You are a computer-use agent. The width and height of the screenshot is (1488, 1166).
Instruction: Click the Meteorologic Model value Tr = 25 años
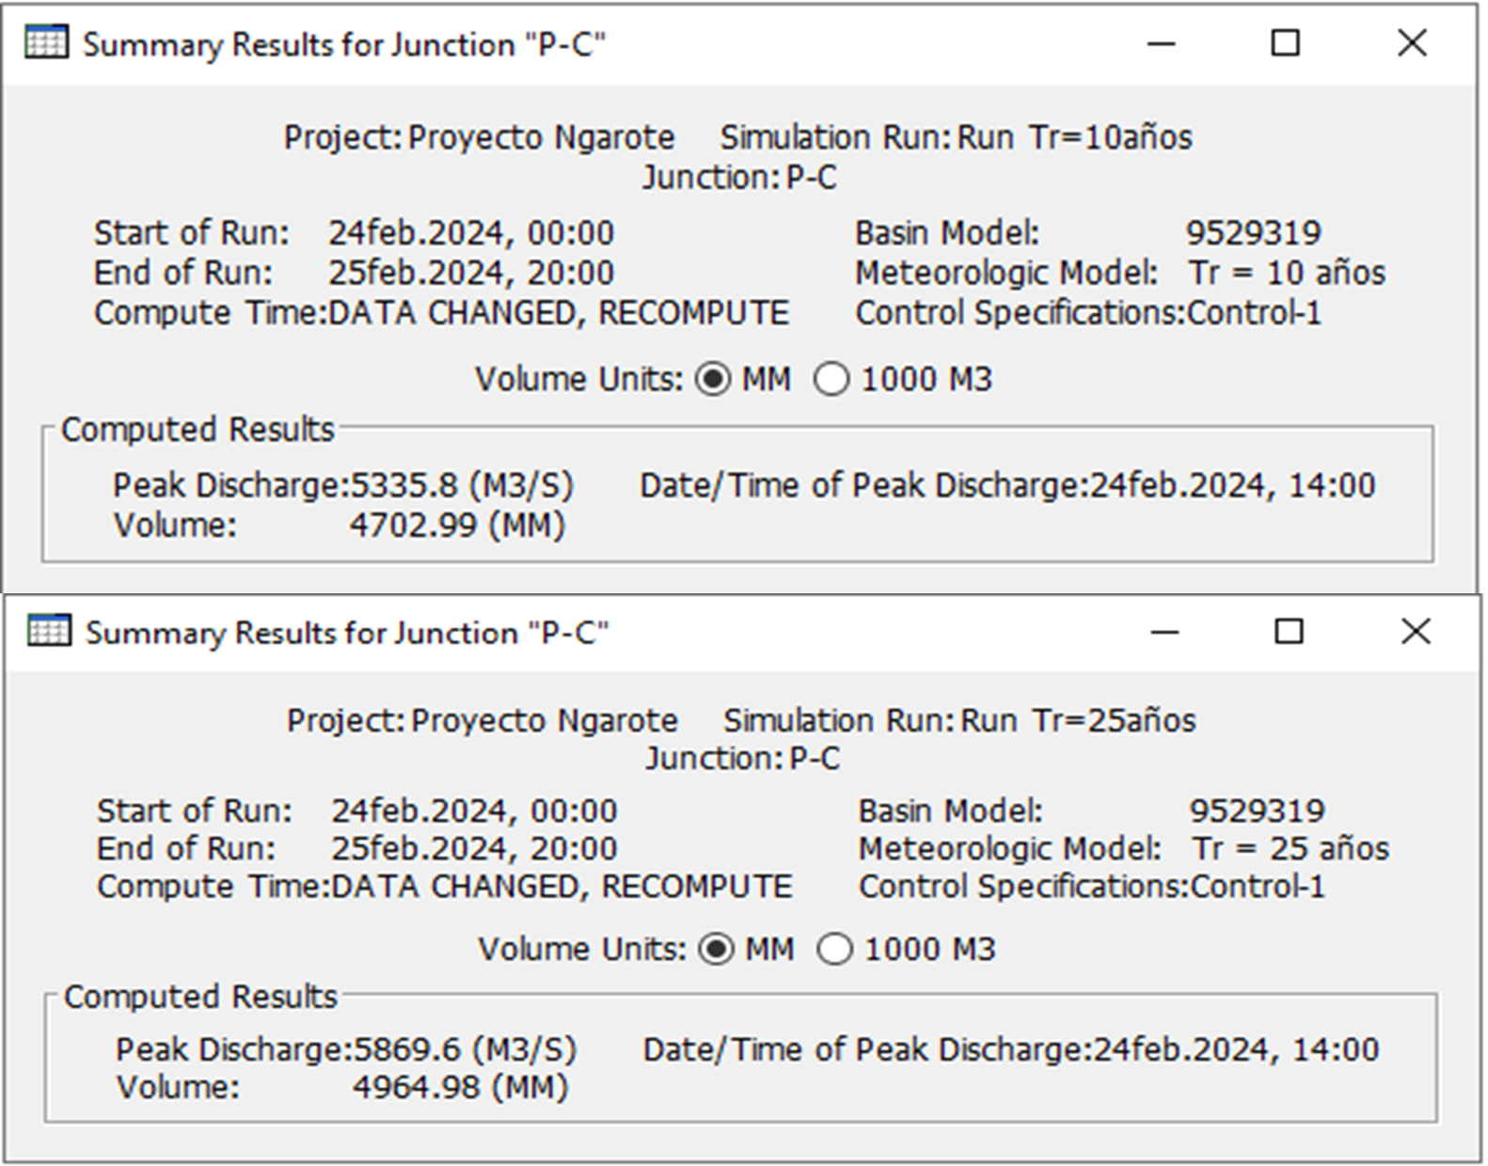pos(1290,848)
